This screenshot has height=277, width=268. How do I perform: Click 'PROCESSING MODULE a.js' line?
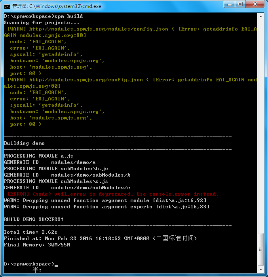(x=38, y=156)
